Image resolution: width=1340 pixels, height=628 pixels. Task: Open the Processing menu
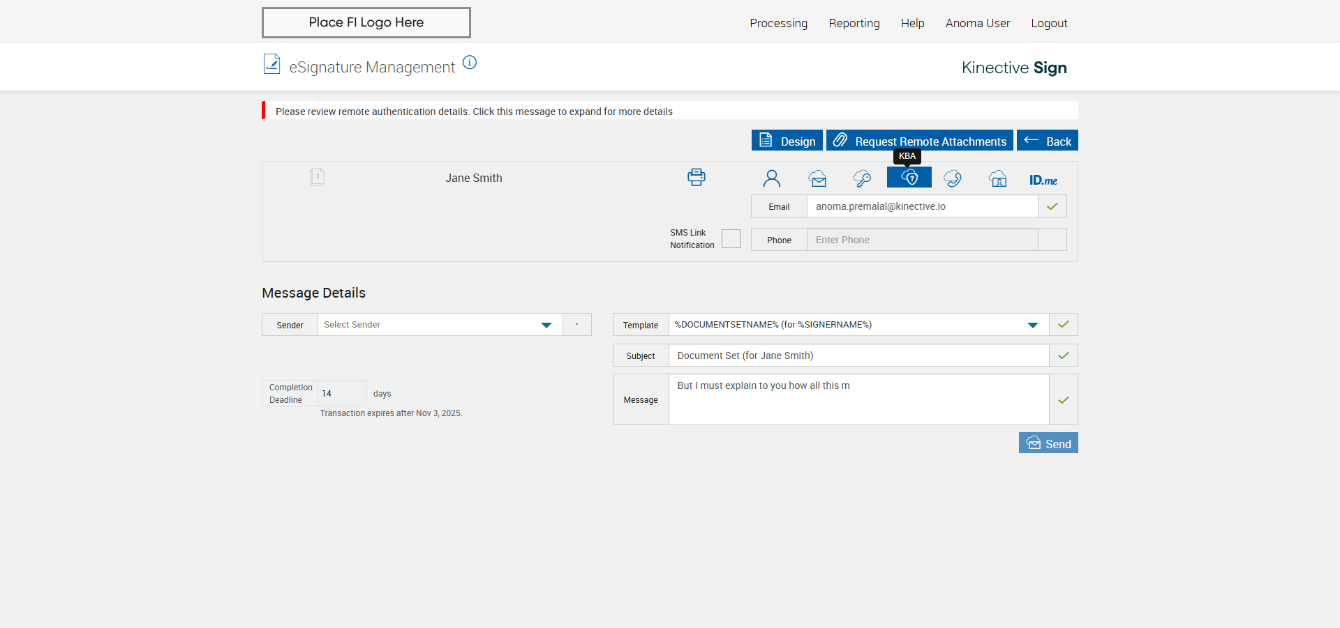(x=778, y=23)
